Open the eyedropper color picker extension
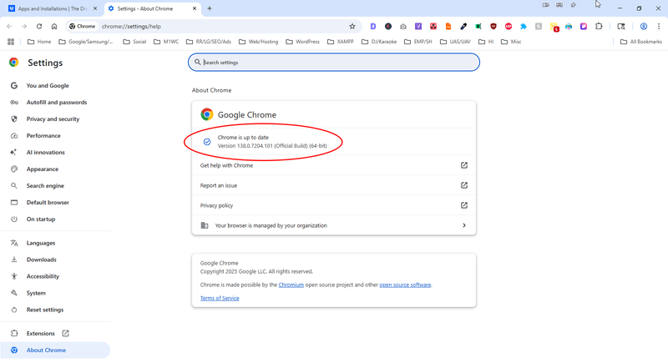Viewport: 668px width, 363px height. 463,27
